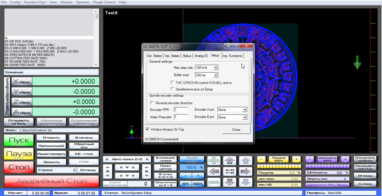Tick the Reverse encoder direction checkbox
Screen dimensions: 382x196
[x=152, y=103]
